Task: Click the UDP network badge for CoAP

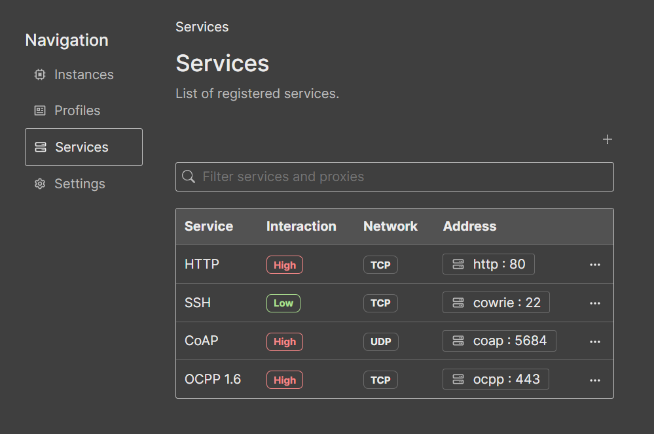Action: (x=380, y=341)
